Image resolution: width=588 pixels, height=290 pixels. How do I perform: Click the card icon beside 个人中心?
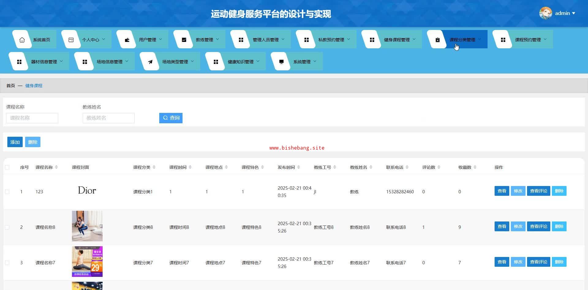point(71,40)
